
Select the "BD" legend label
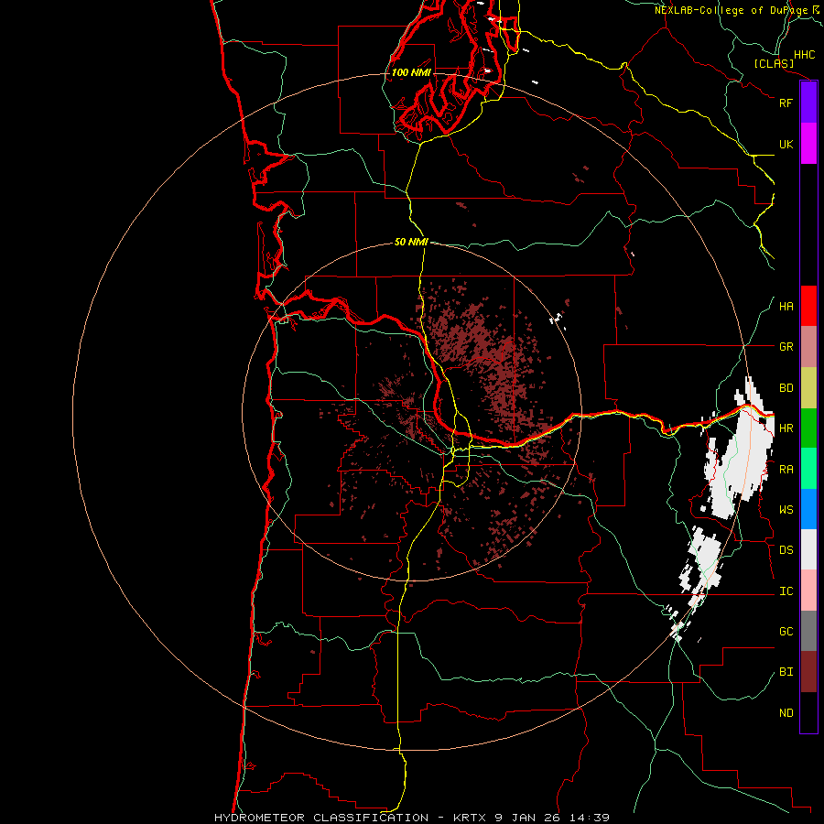[x=786, y=388]
